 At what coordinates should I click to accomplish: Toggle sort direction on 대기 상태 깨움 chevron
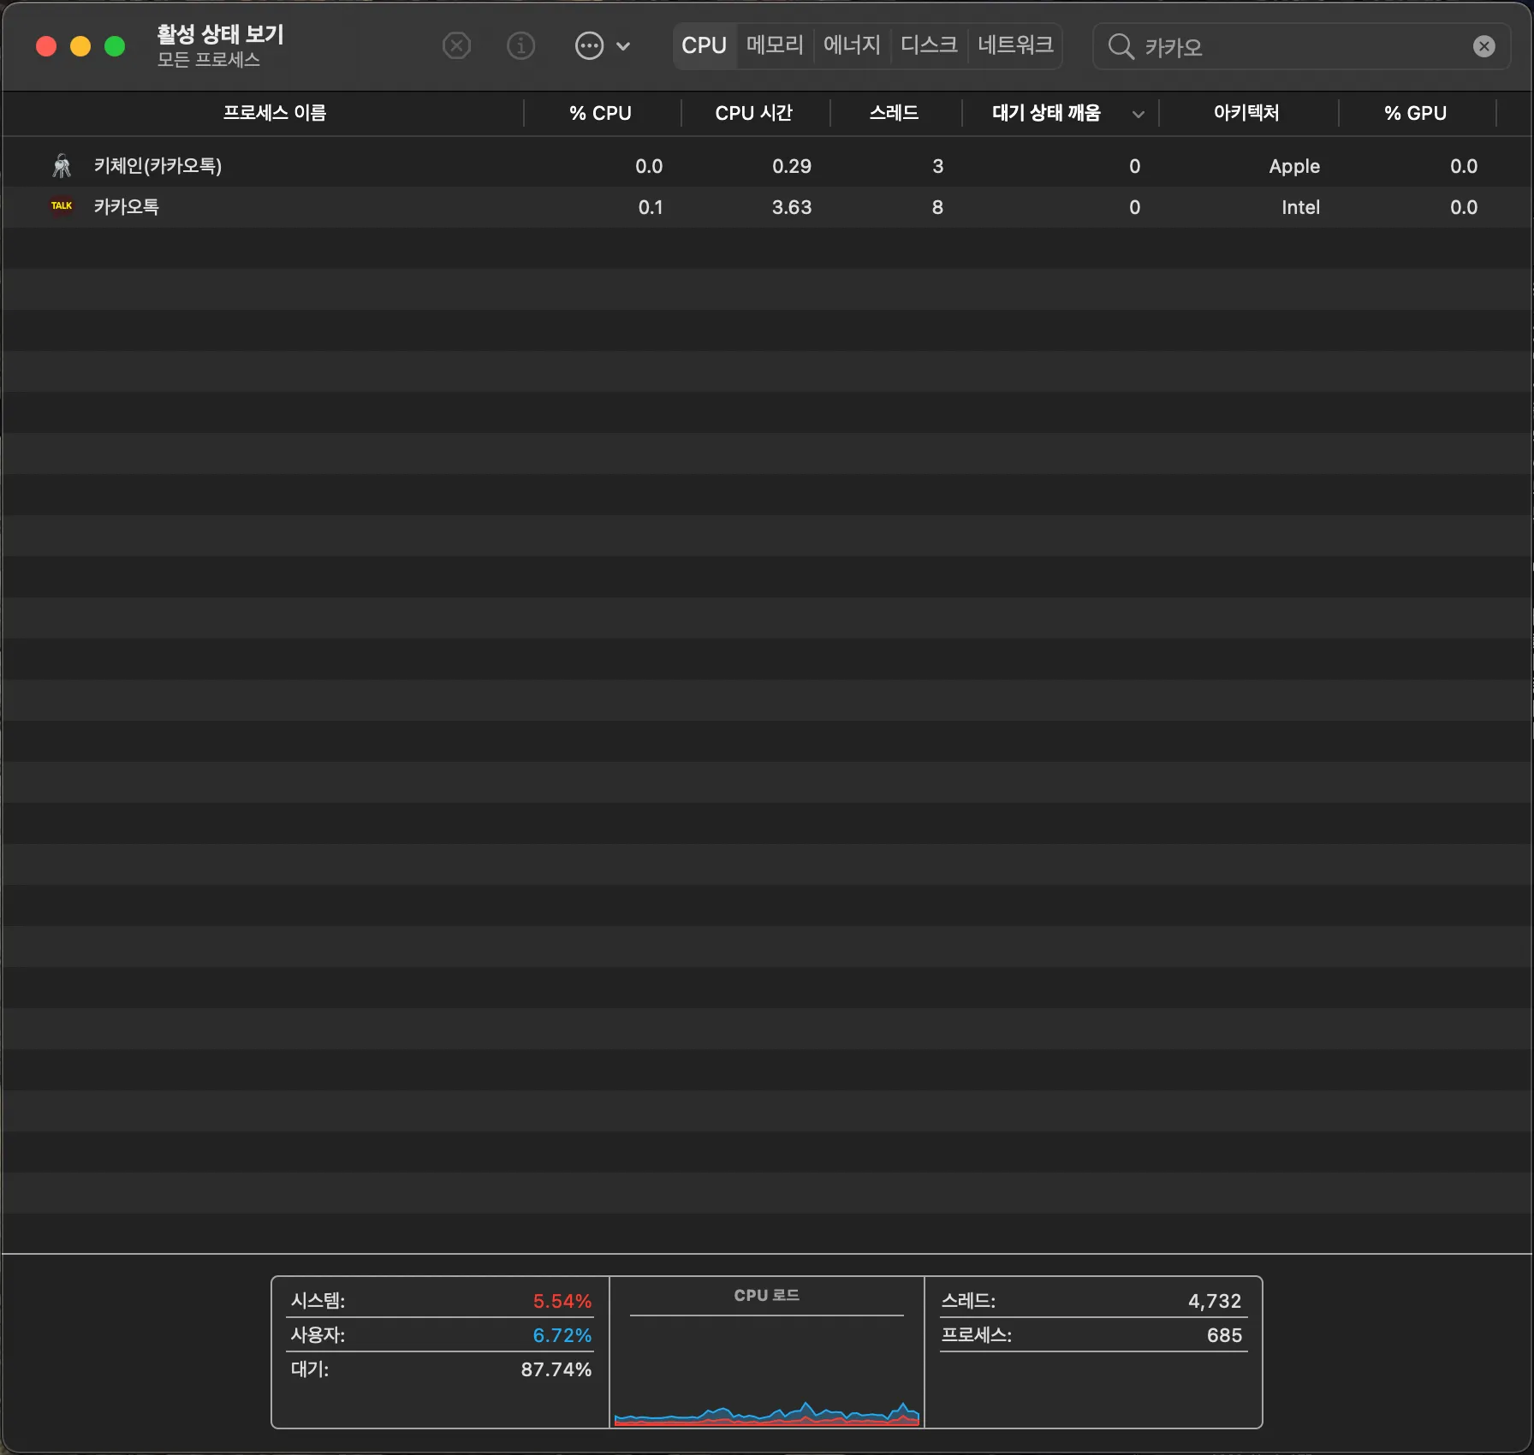click(x=1138, y=114)
